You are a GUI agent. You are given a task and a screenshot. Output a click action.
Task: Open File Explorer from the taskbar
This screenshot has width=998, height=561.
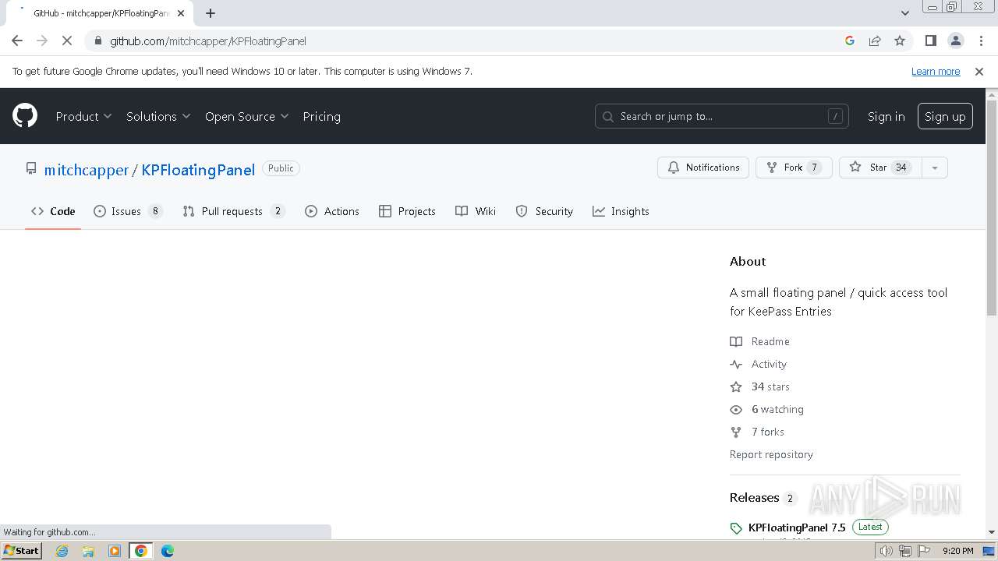tap(88, 551)
